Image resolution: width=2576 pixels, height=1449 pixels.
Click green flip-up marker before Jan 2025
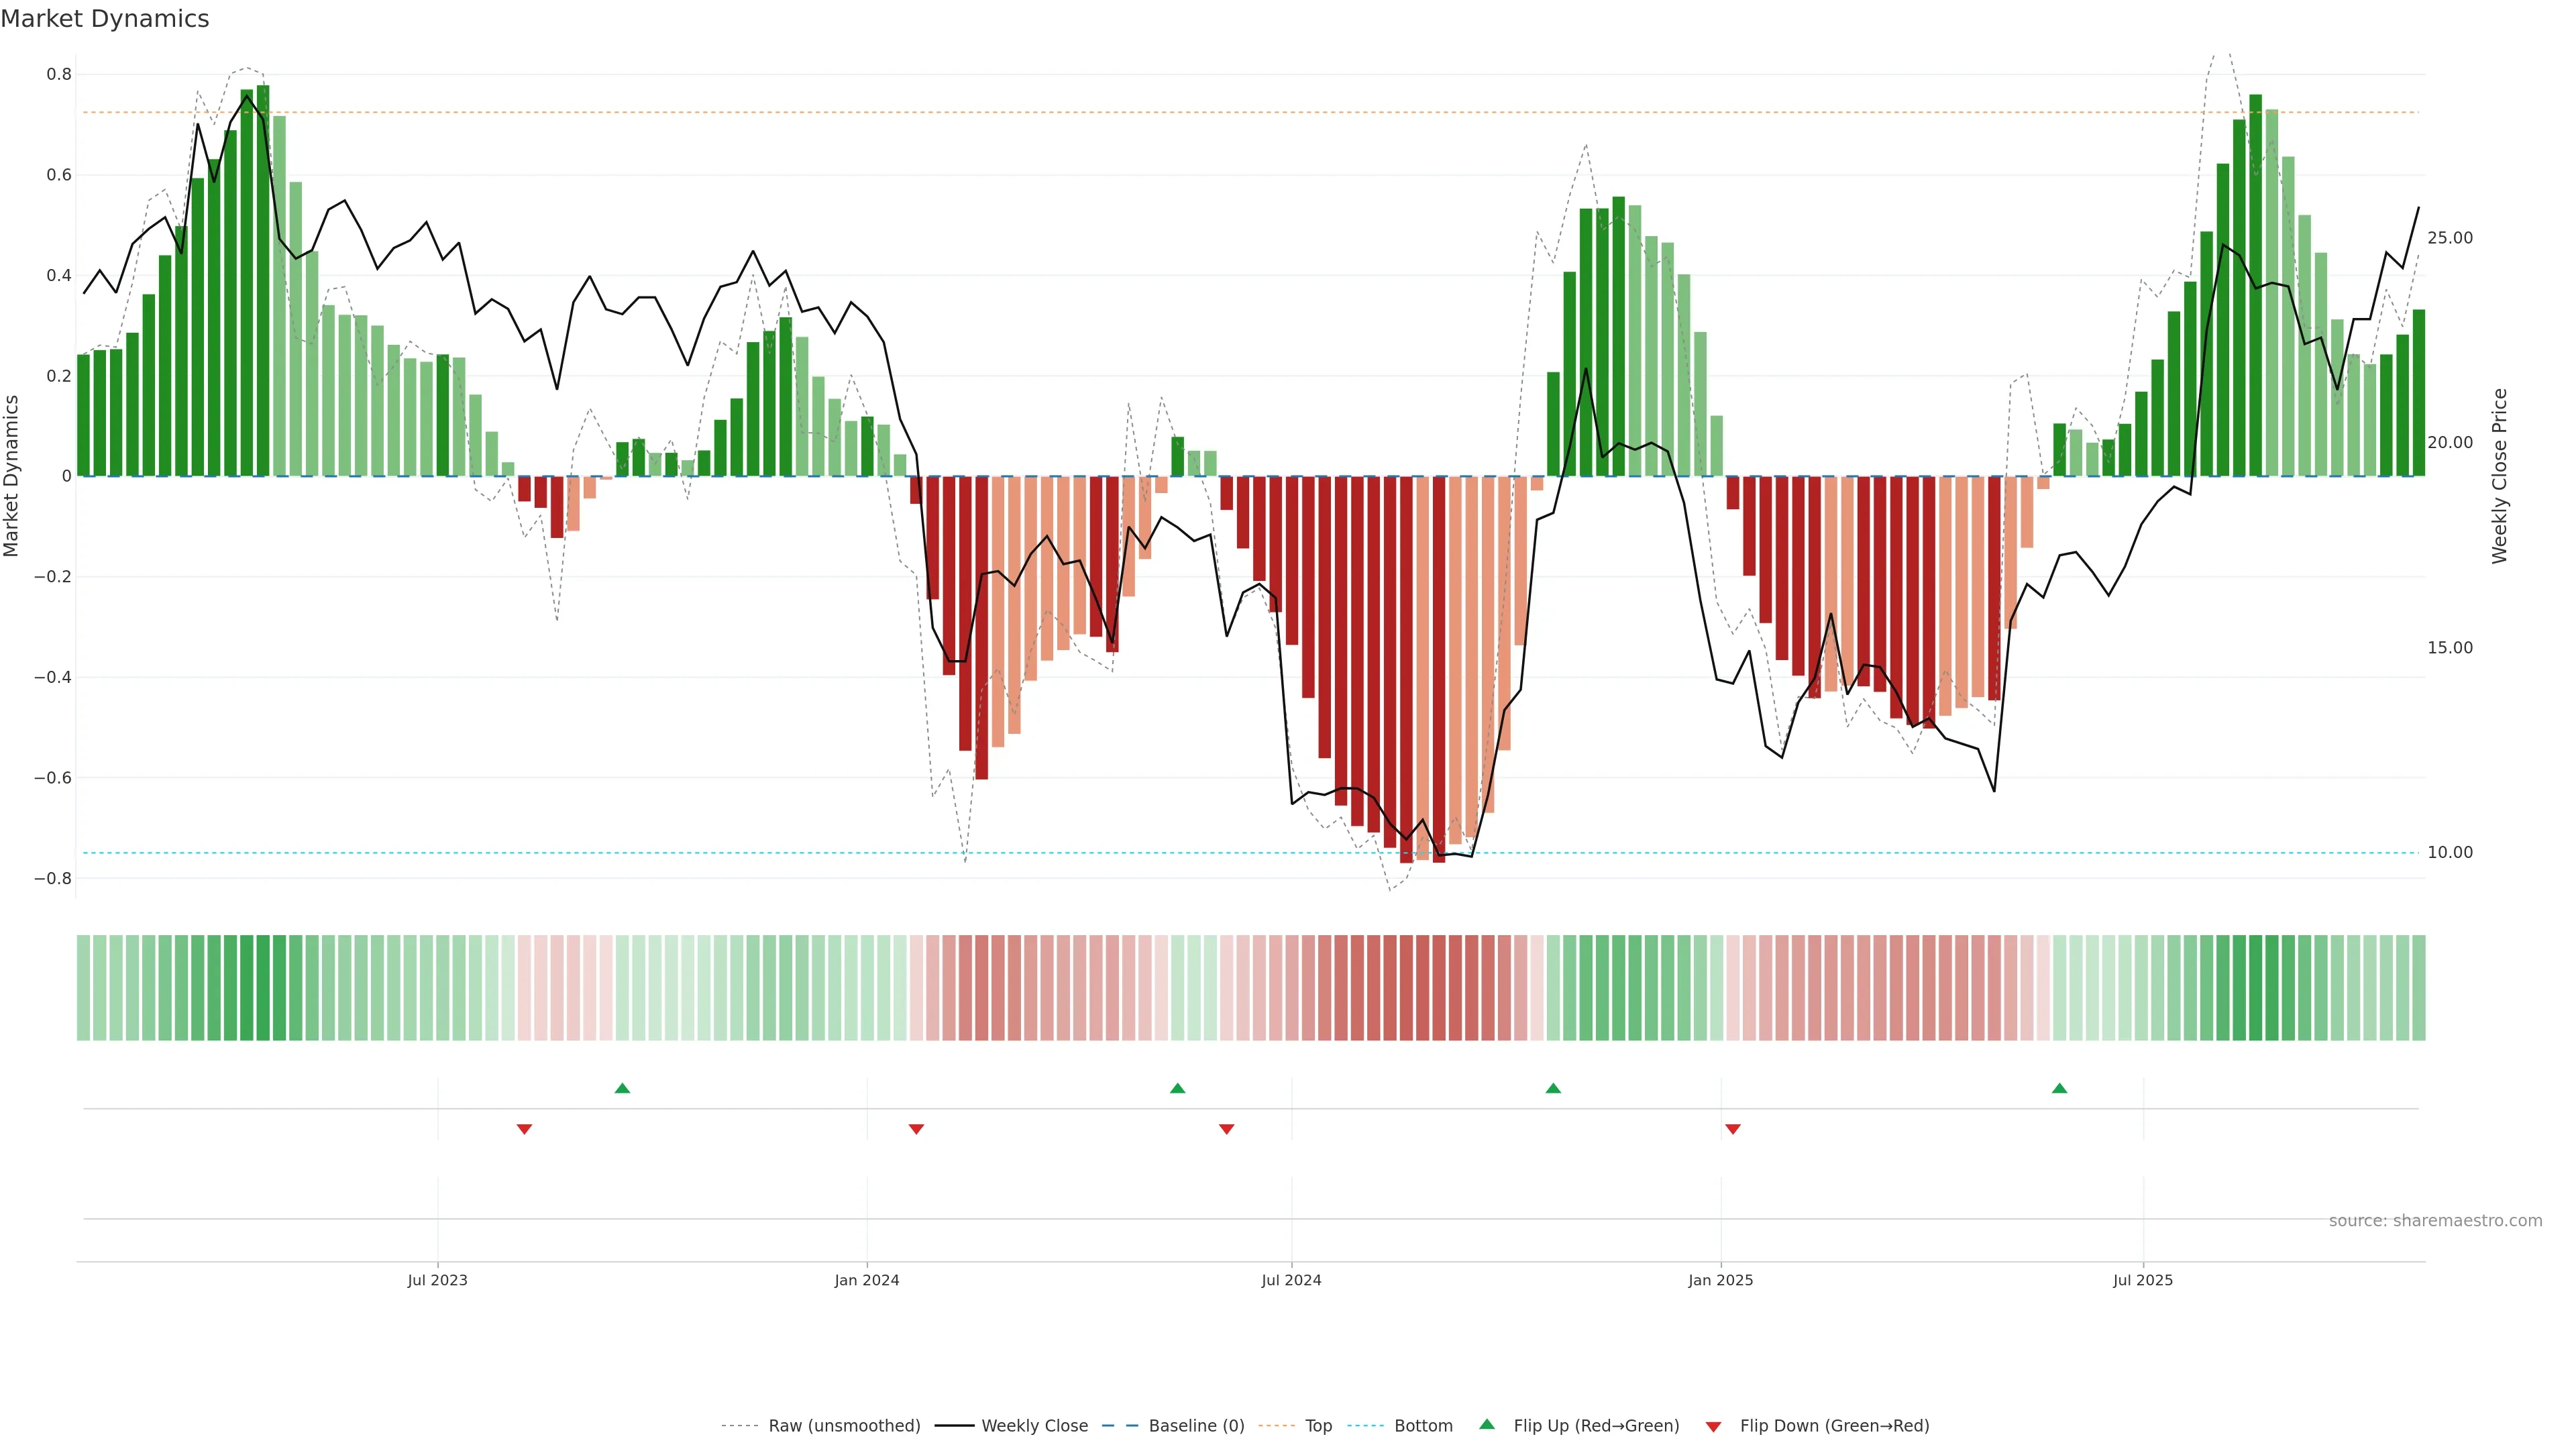point(1553,1088)
